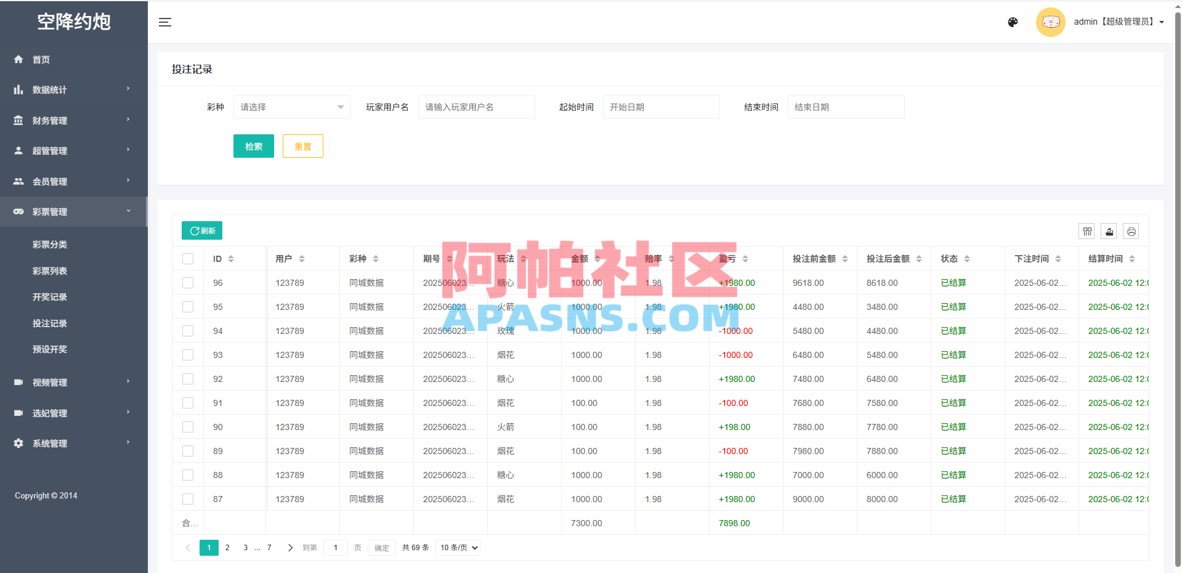
Task: Click the hamburger menu to collapse sidebar
Action: coord(165,22)
